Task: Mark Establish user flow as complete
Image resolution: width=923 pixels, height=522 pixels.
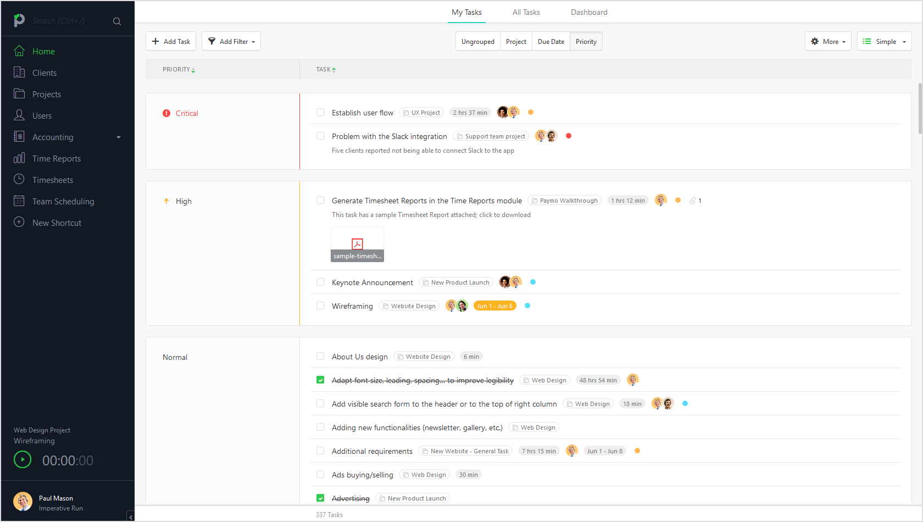Action: coord(320,112)
